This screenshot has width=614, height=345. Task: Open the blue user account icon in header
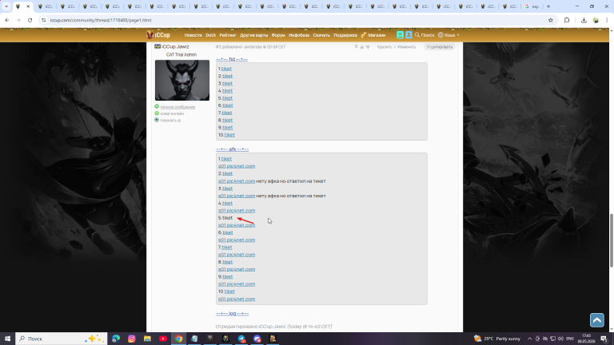click(x=409, y=35)
